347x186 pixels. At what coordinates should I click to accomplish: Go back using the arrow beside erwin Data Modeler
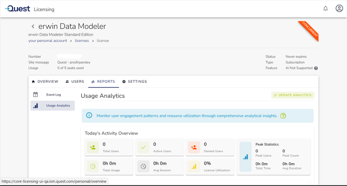[x=33, y=27]
